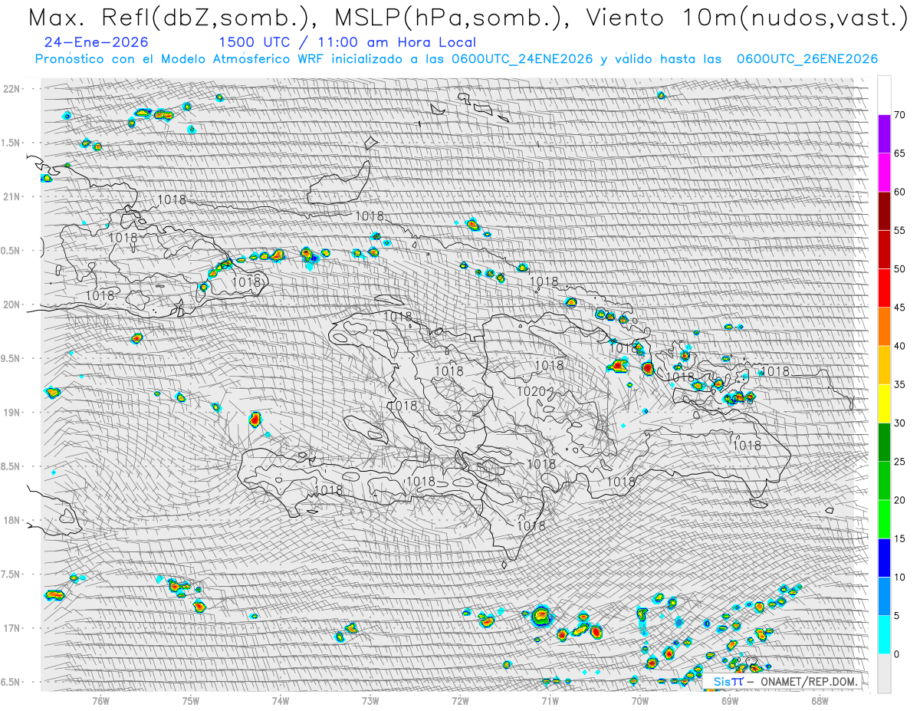Viewport: 920px width, 711px height.
Task: Click the colorbar tick label '55'
Action: point(900,230)
